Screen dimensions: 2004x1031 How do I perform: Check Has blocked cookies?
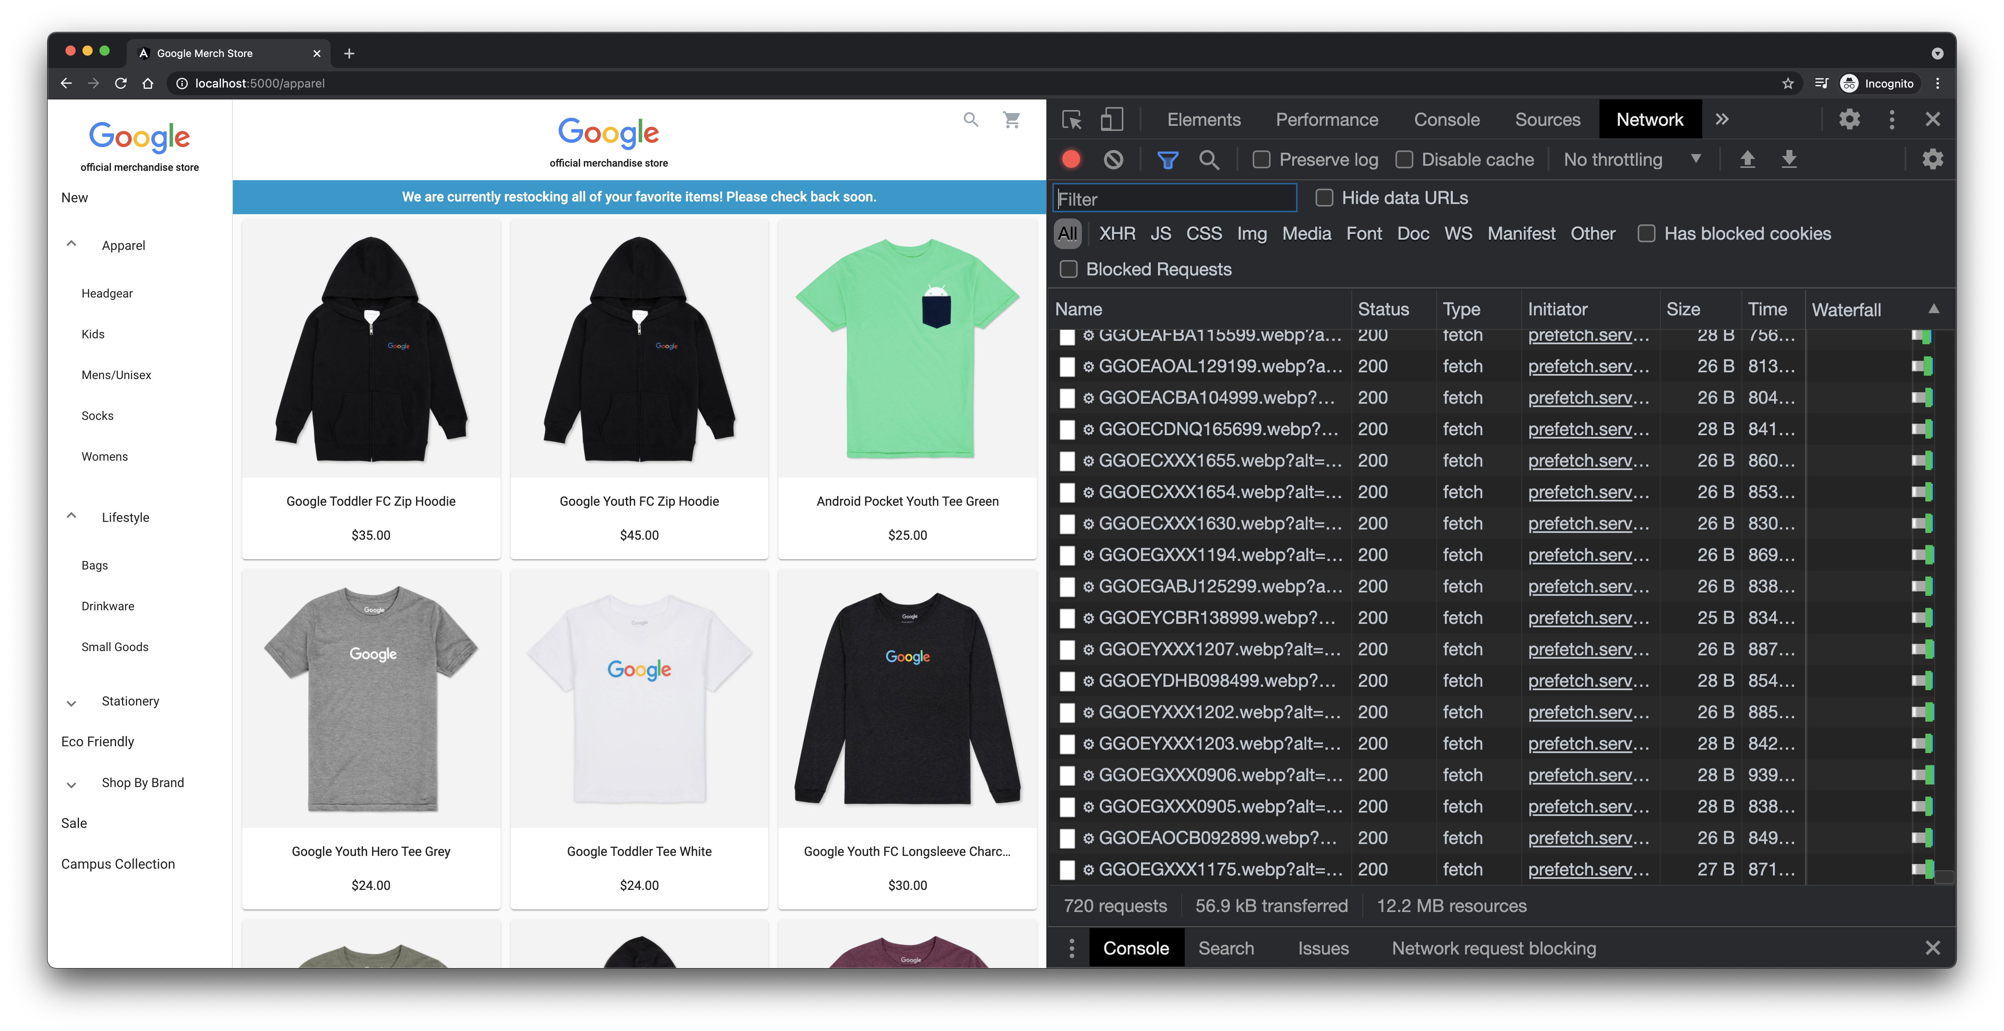1646,233
